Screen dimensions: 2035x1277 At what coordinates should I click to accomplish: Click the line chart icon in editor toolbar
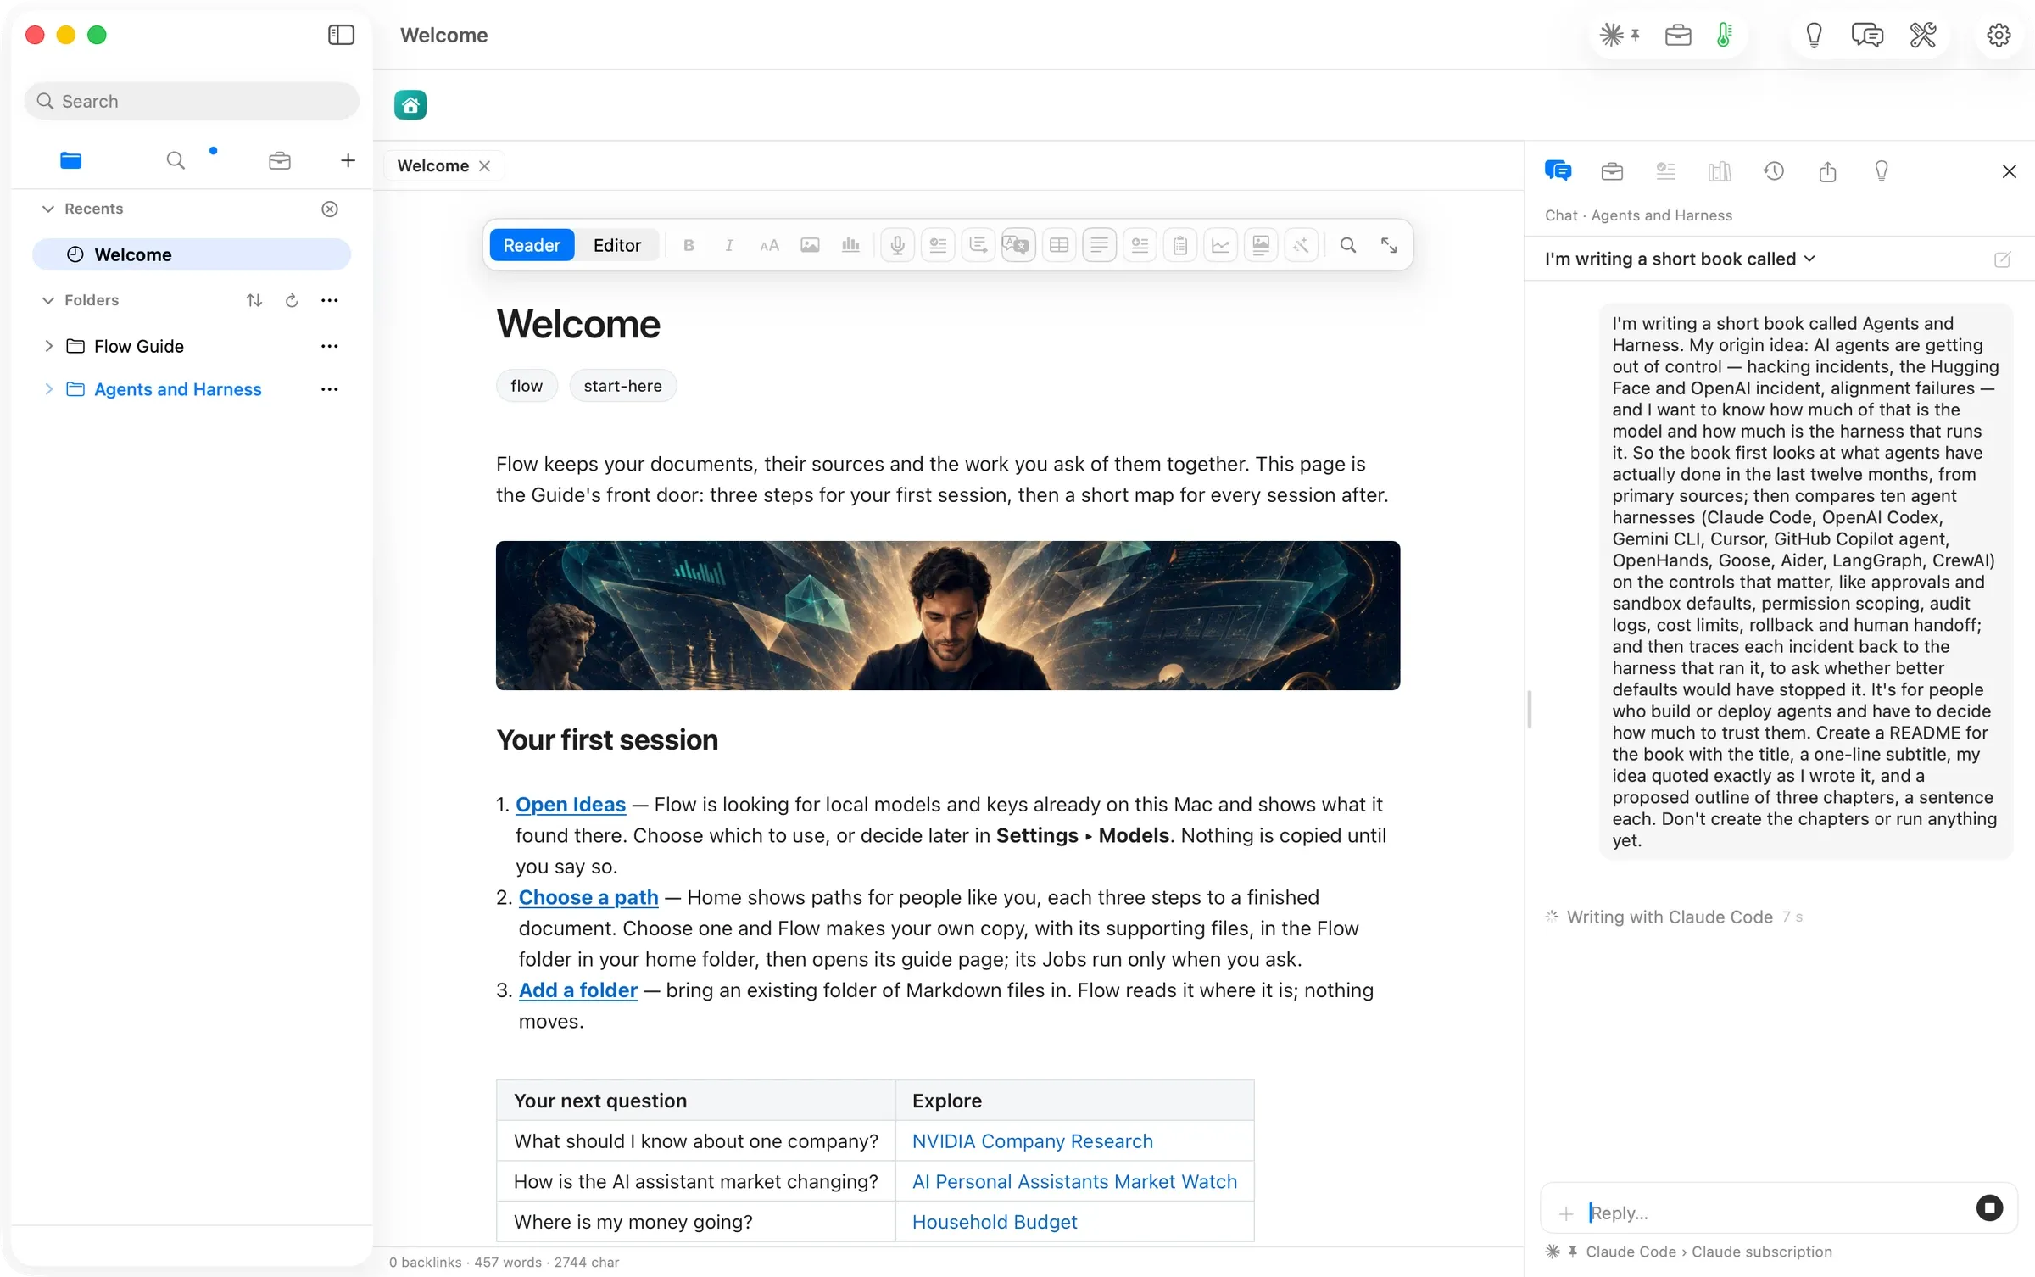(1220, 245)
